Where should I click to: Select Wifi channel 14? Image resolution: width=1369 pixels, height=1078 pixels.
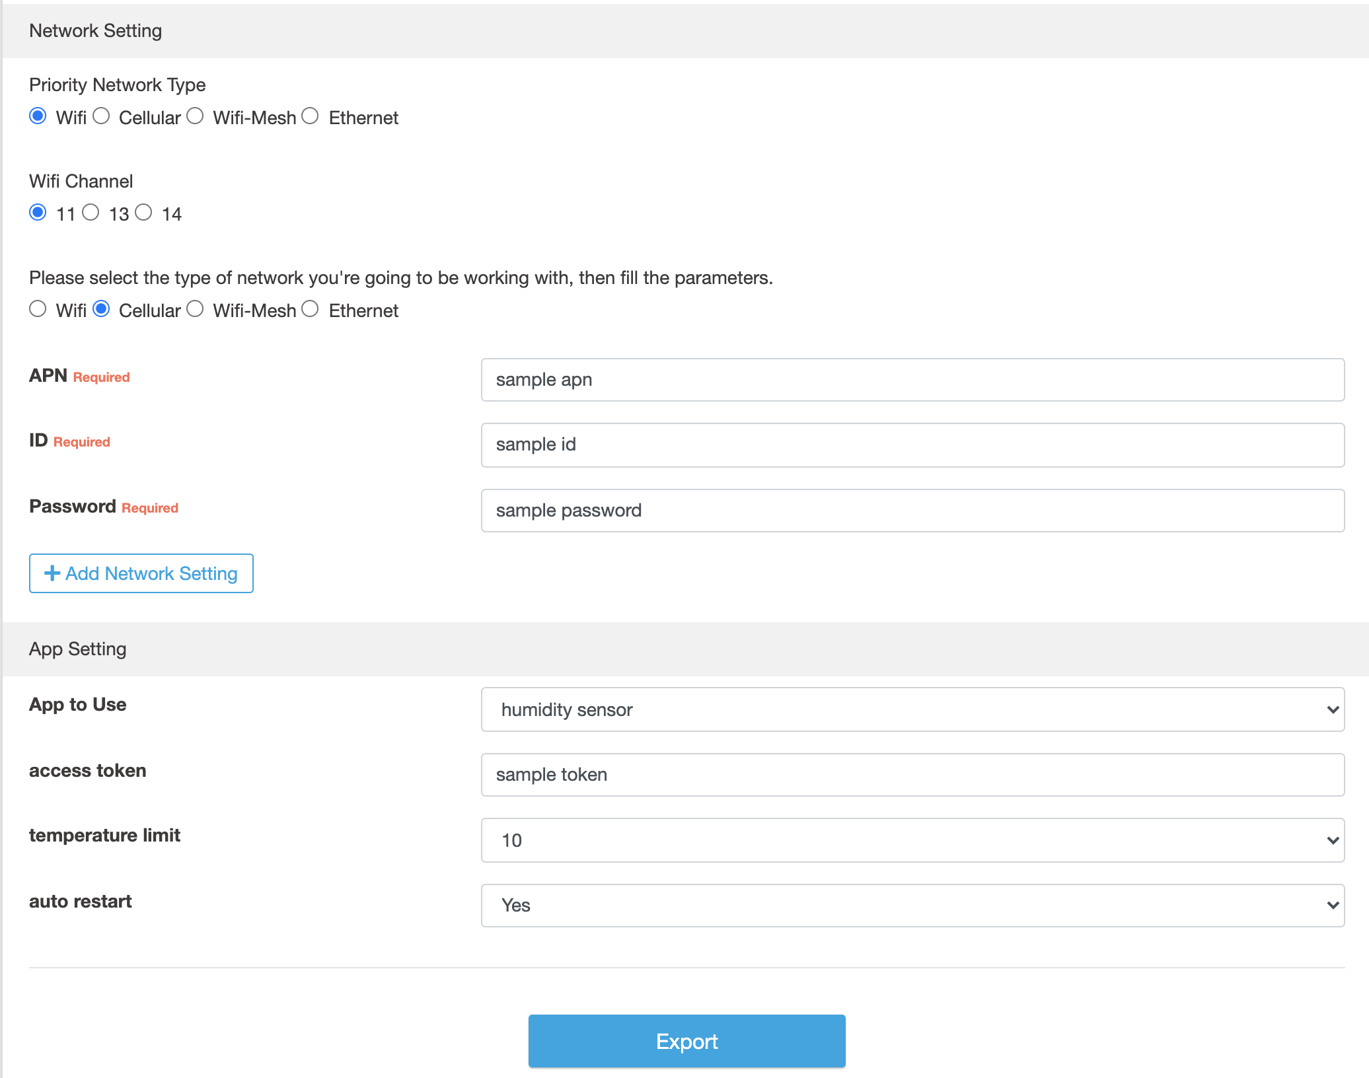coord(143,213)
